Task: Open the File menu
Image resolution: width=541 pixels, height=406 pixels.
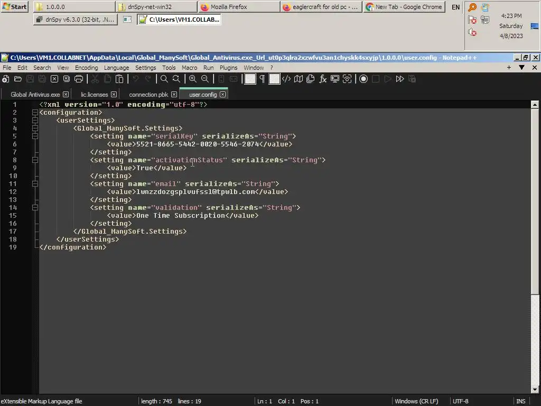Action: click(7, 68)
